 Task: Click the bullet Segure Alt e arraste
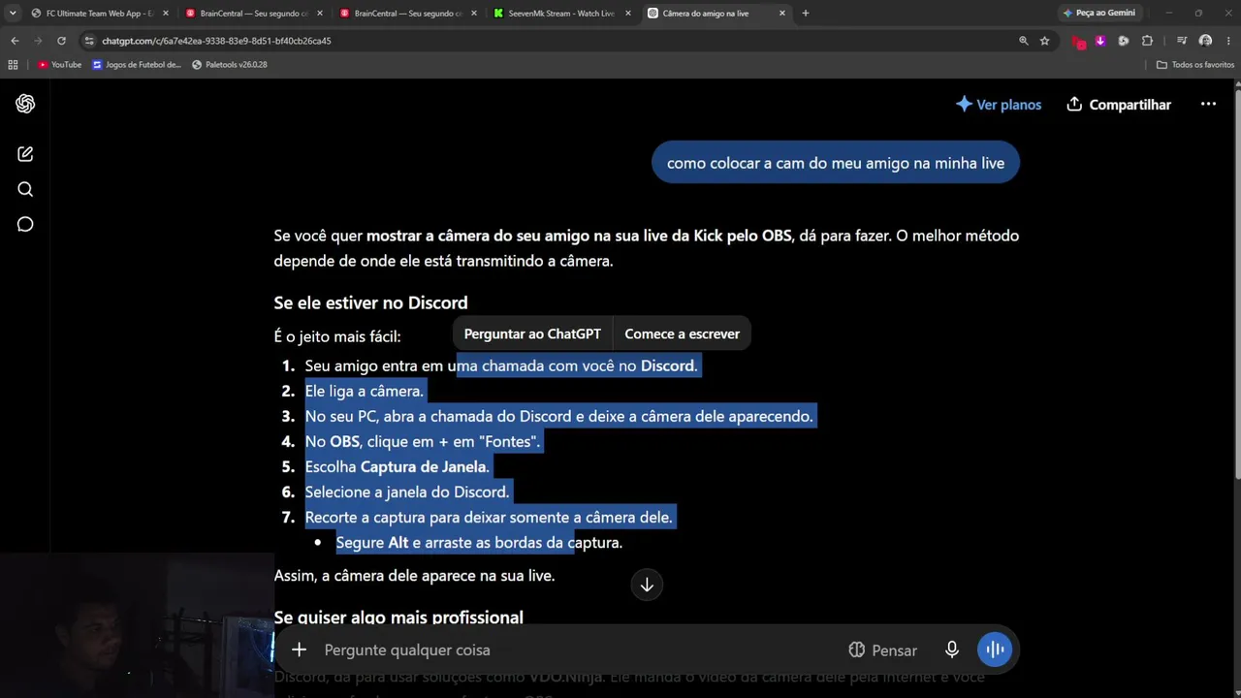(x=479, y=542)
